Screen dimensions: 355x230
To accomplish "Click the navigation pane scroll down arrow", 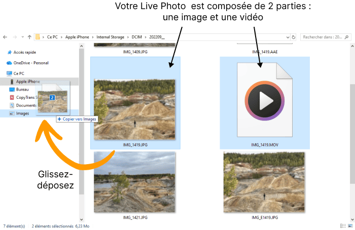I will pos(82,219).
